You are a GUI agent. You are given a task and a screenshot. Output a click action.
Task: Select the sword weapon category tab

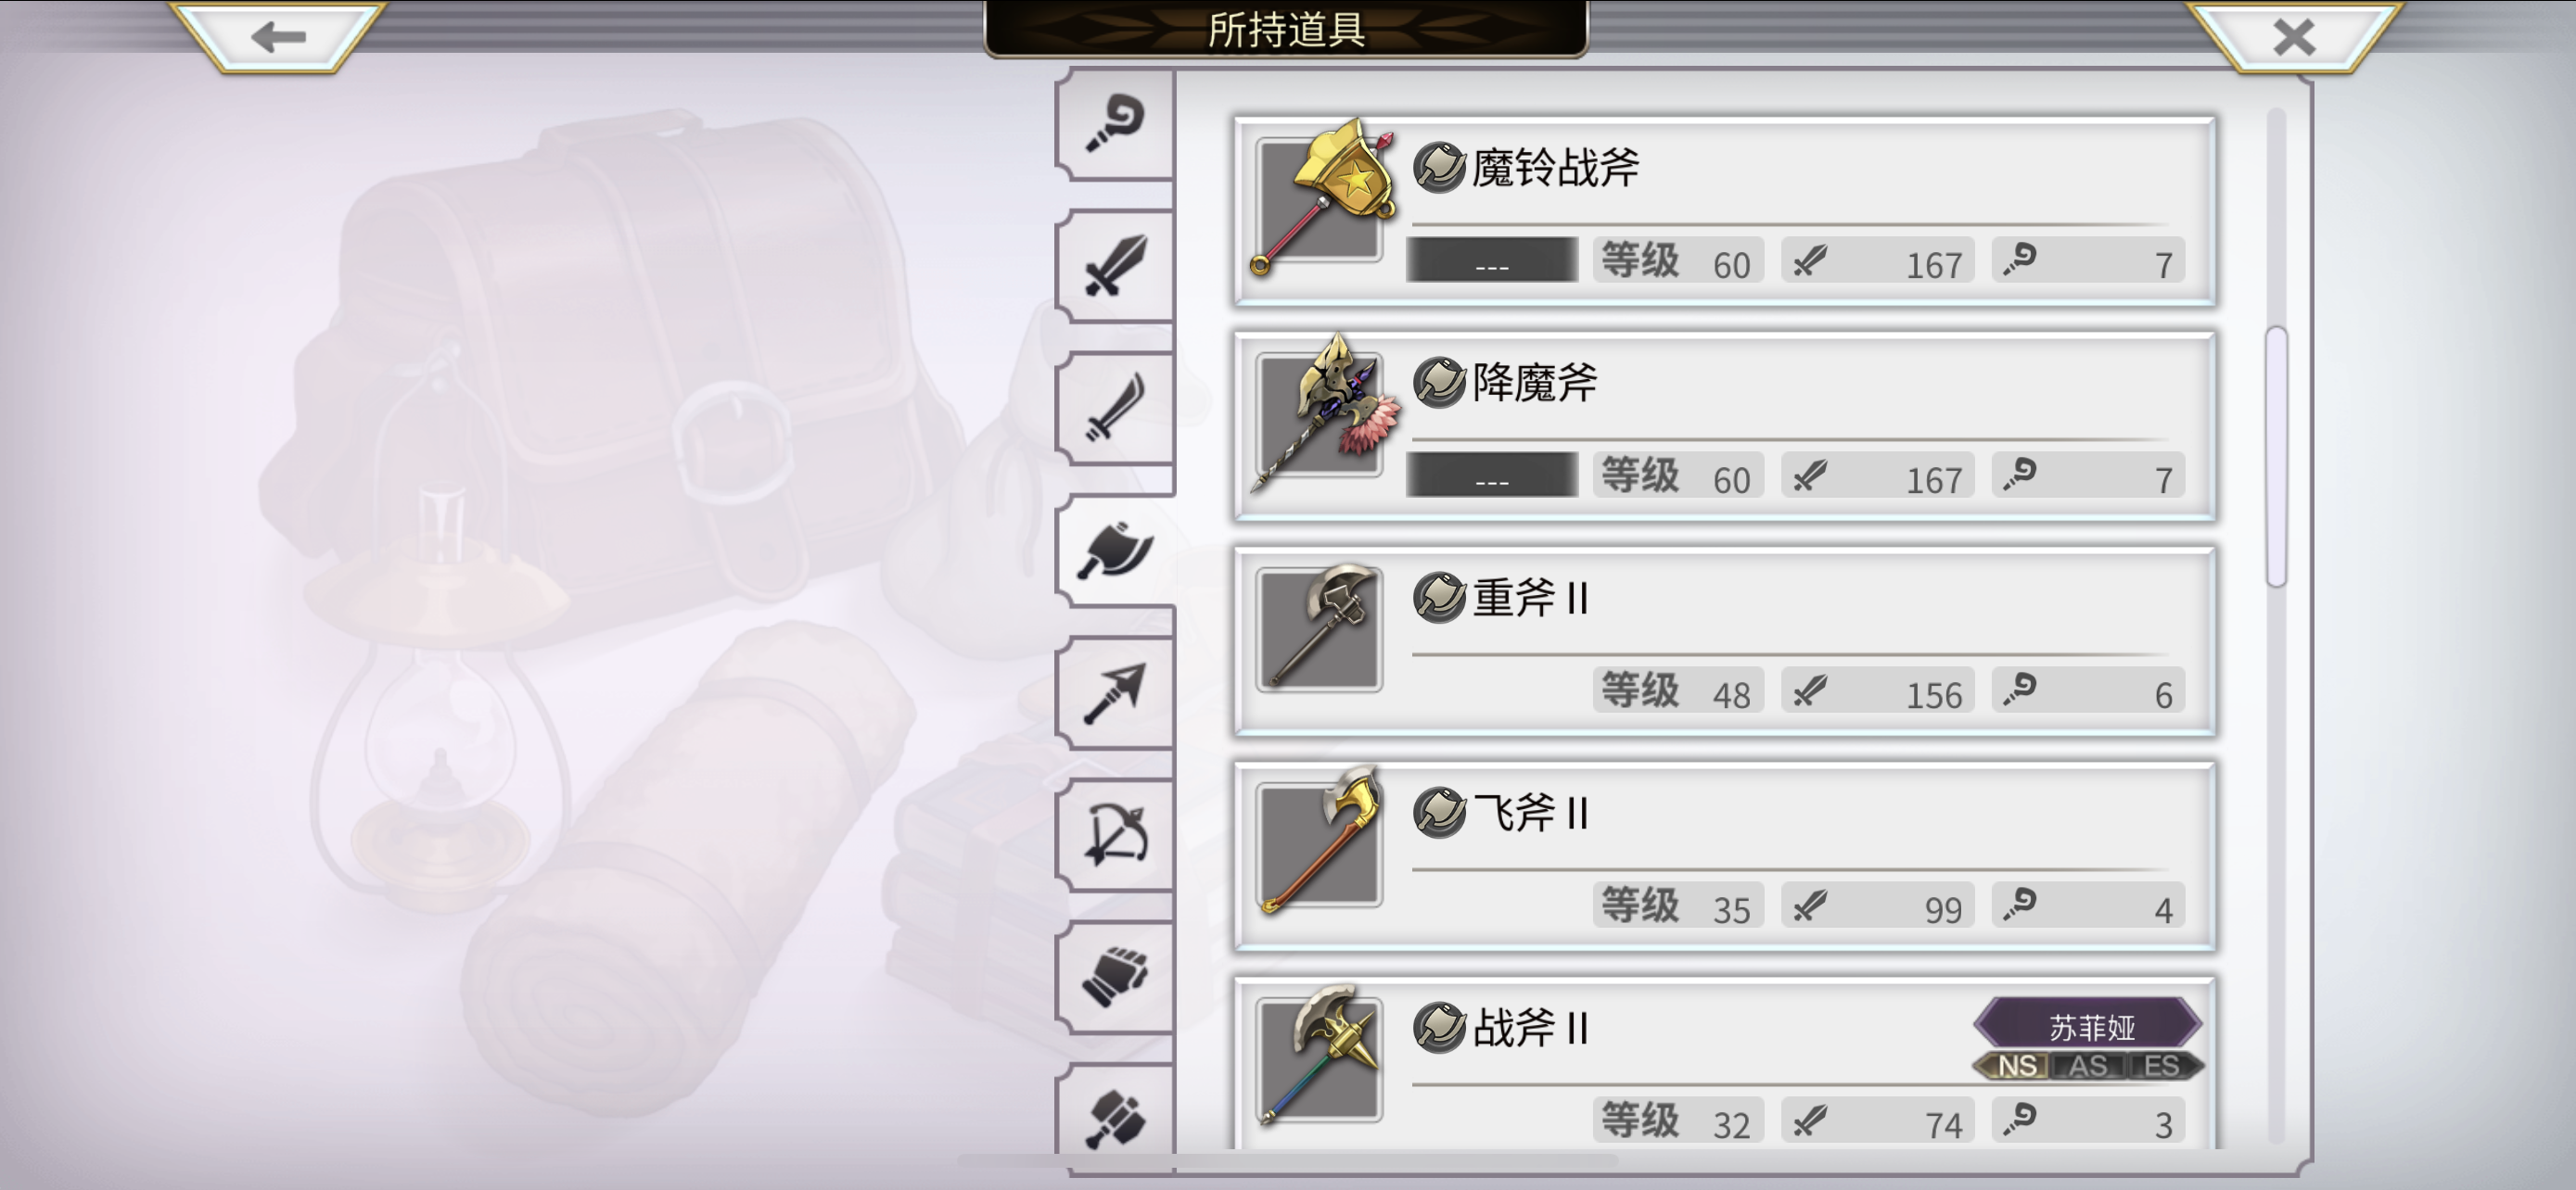(x=1115, y=266)
